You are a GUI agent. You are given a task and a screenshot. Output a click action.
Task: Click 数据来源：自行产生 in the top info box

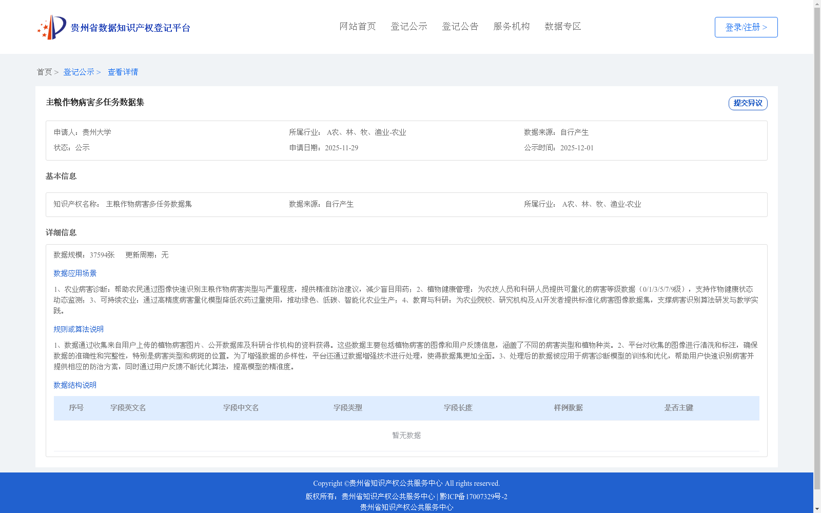tap(556, 132)
